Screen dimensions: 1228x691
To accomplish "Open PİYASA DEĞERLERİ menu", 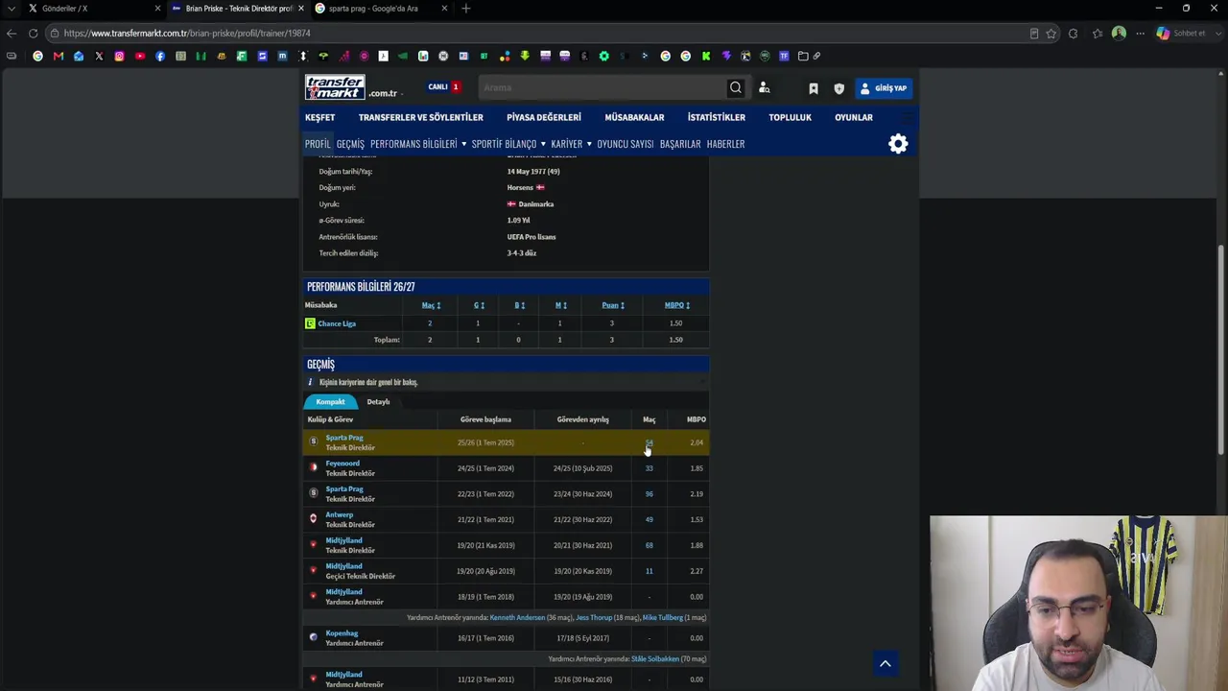I will 544,117.
